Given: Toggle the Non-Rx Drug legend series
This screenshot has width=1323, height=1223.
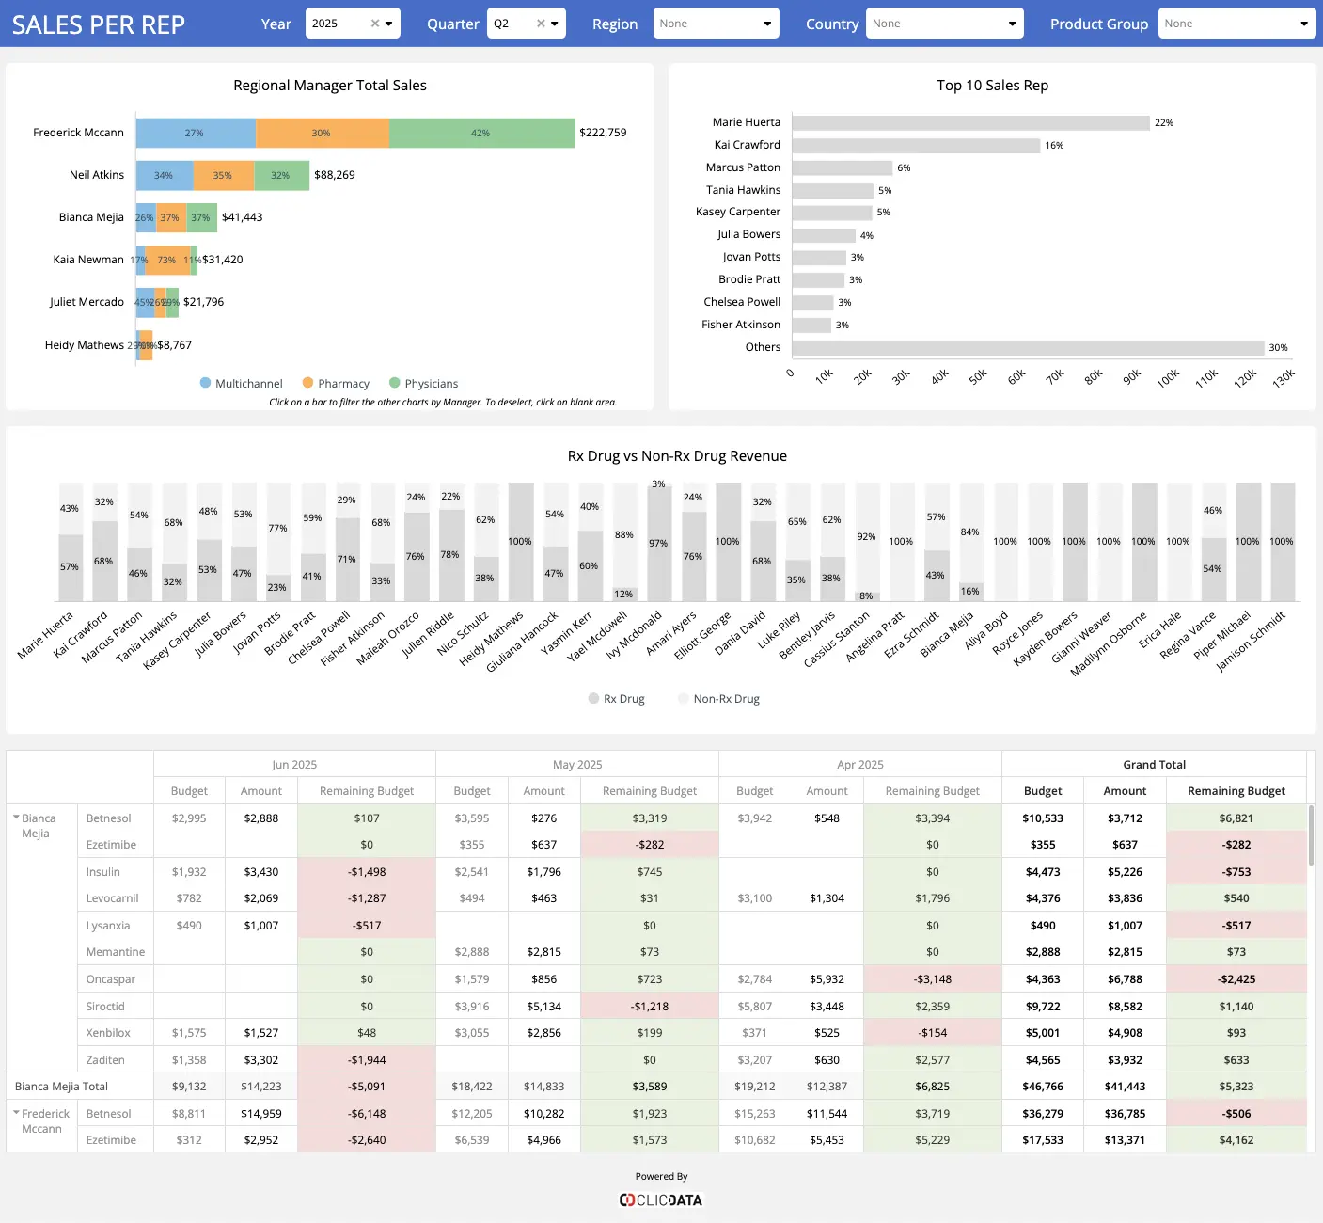Looking at the screenshot, I should pos(718,698).
